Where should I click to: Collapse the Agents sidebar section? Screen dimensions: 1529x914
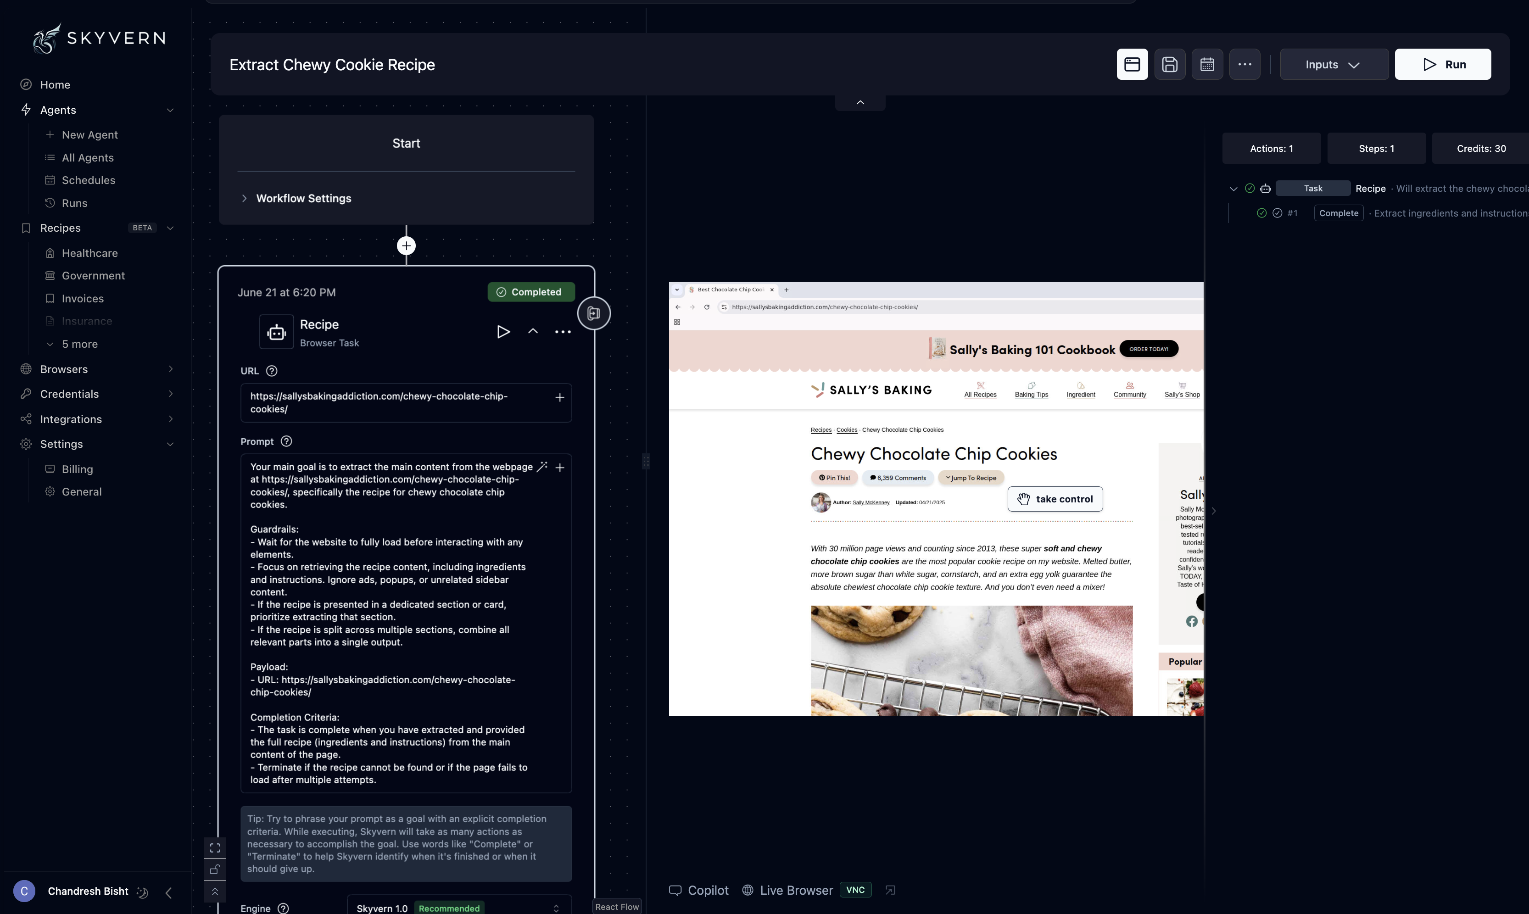[x=171, y=110]
